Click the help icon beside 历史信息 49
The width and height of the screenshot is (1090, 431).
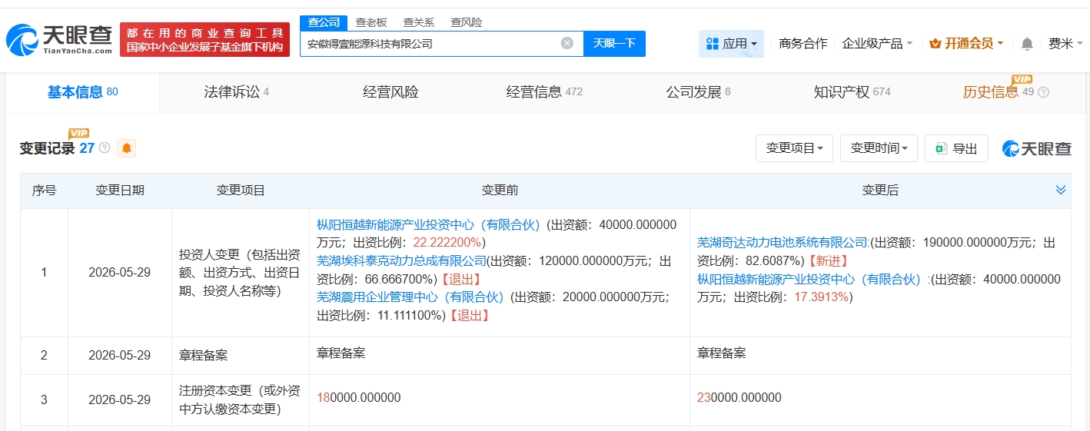[1043, 92]
